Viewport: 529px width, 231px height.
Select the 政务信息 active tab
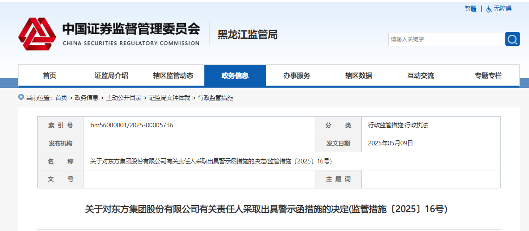235,76
